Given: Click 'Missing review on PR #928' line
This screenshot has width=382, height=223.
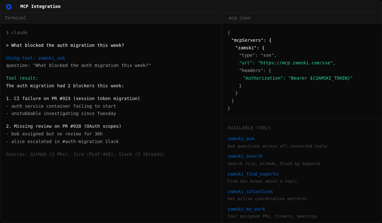Looking at the screenshot, I should [64, 126].
